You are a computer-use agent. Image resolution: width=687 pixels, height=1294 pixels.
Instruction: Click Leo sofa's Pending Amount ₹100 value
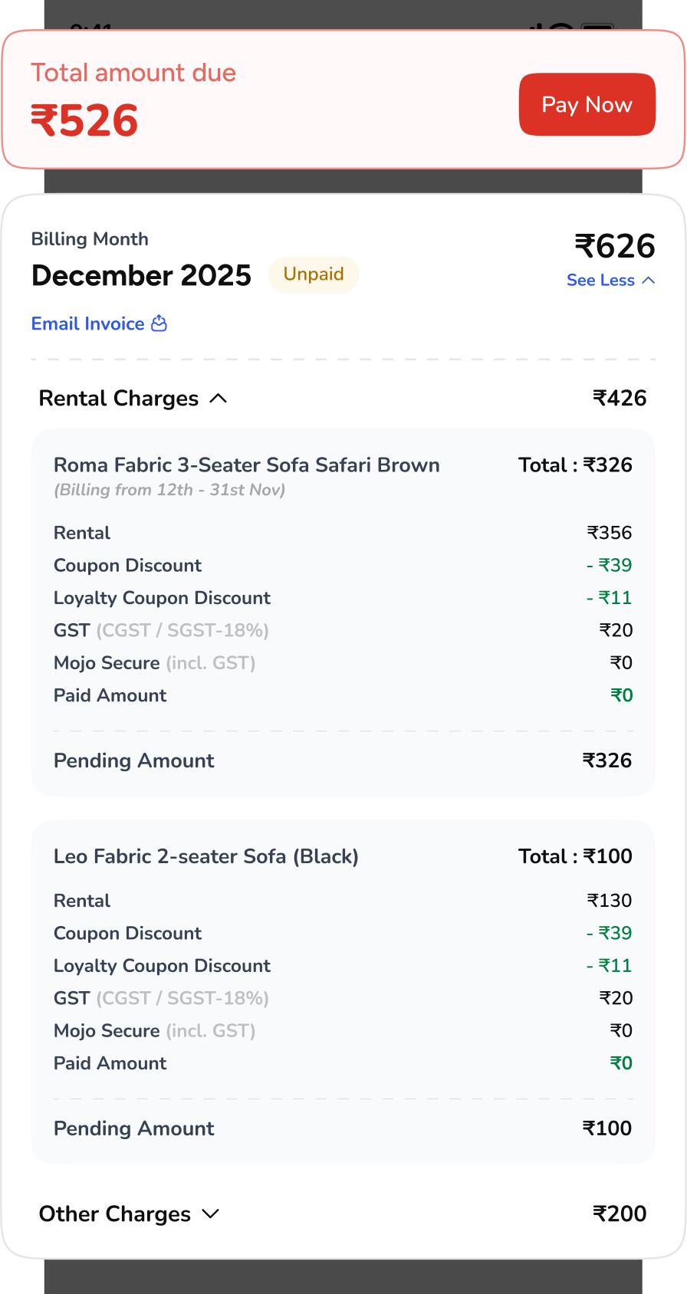point(606,1128)
